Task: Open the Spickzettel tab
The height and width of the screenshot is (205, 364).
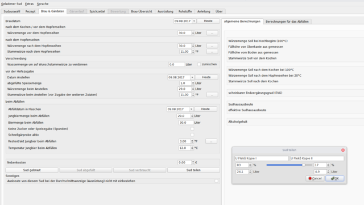Action: click(97, 11)
